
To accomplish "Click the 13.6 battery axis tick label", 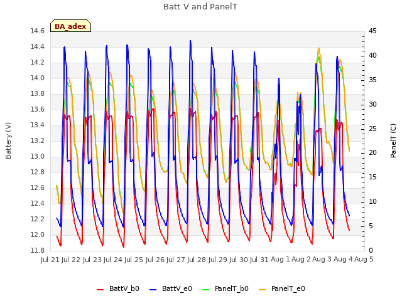I will coord(38,110).
